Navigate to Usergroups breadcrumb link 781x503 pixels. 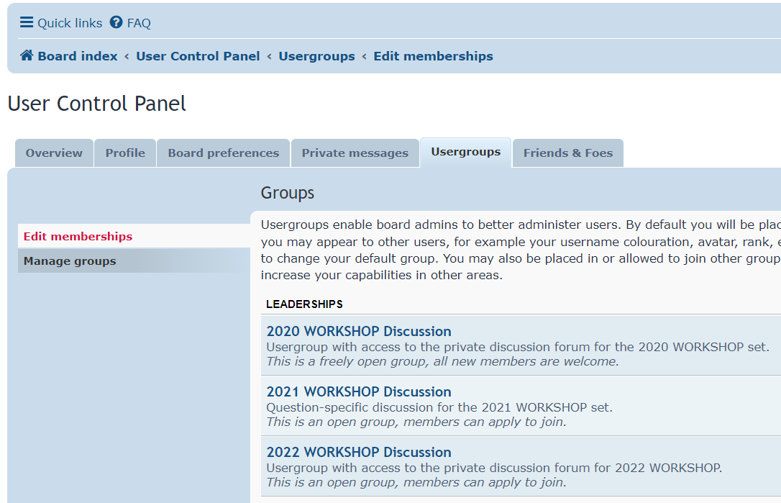316,56
